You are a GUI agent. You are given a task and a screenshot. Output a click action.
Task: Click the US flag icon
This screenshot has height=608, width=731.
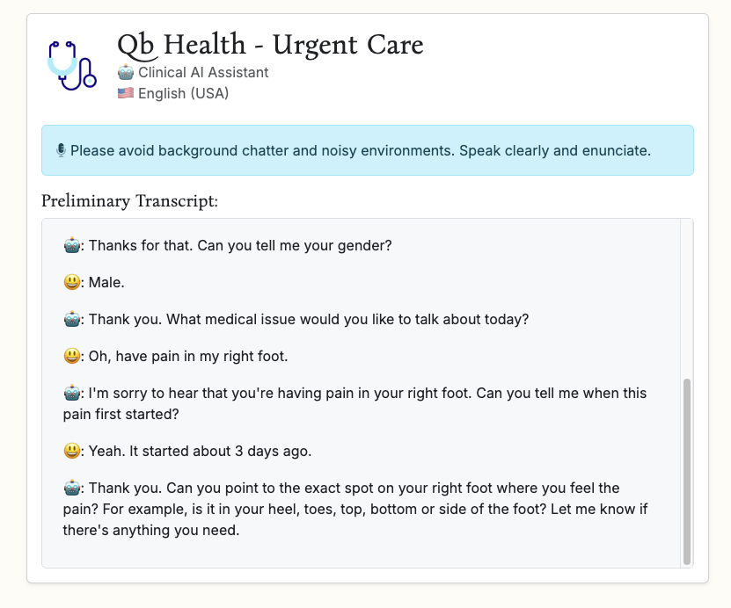click(x=126, y=93)
